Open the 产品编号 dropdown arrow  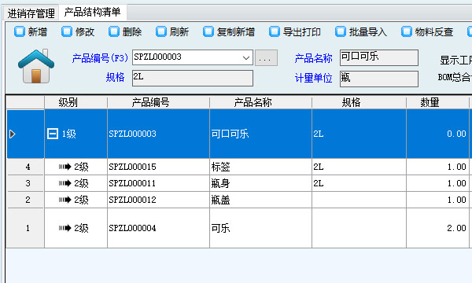[246, 57]
